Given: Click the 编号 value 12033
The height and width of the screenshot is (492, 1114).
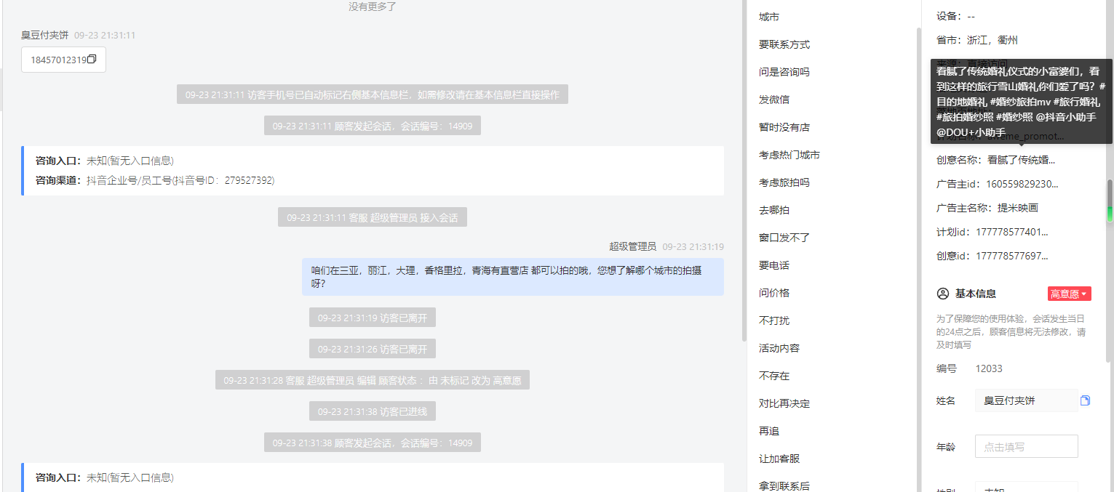Looking at the screenshot, I should click(x=989, y=368).
